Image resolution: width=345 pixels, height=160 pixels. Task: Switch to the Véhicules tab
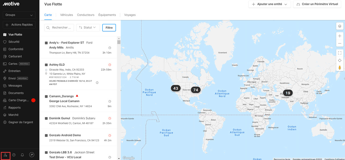(x=67, y=15)
